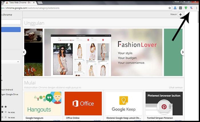Click the Masuk sign-in link
This screenshot has height=122, width=200.
tap(173, 14)
